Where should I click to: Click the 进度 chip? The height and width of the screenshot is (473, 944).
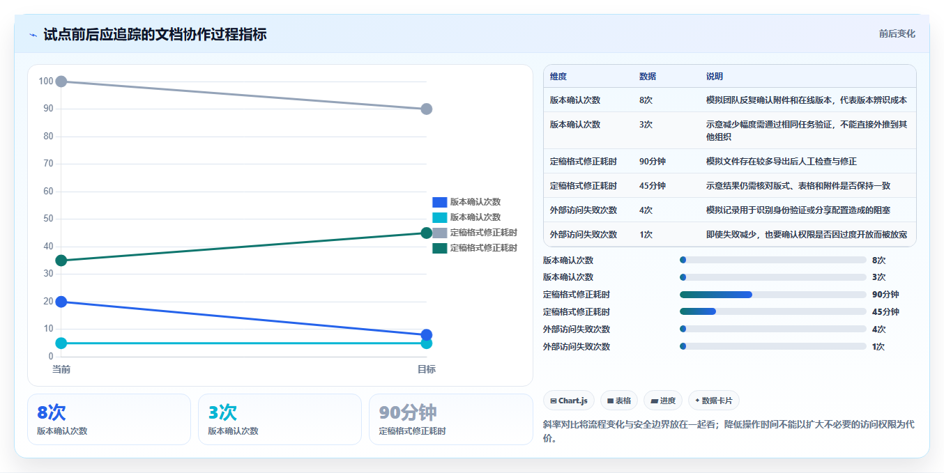click(663, 401)
